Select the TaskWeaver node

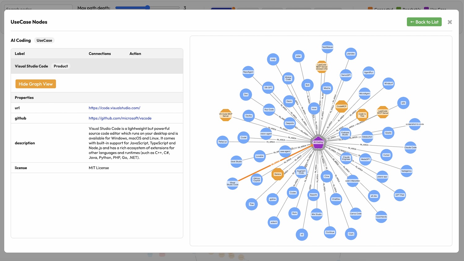327,47
